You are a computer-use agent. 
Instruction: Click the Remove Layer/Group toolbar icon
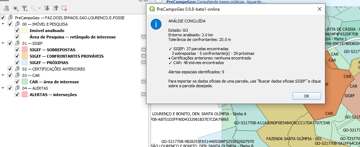pos(64,9)
